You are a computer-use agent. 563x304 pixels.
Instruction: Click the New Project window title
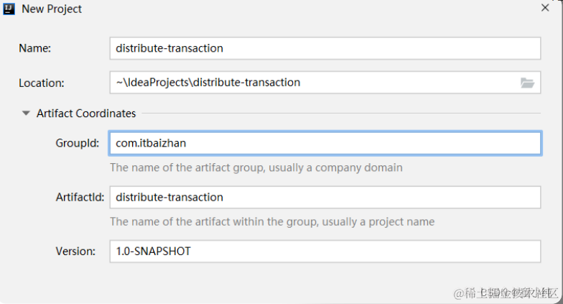[52, 9]
